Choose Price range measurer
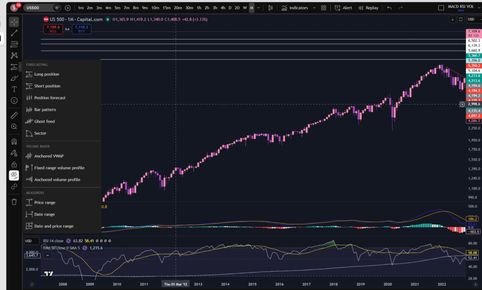This screenshot has width=482, height=290. tap(62, 202)
